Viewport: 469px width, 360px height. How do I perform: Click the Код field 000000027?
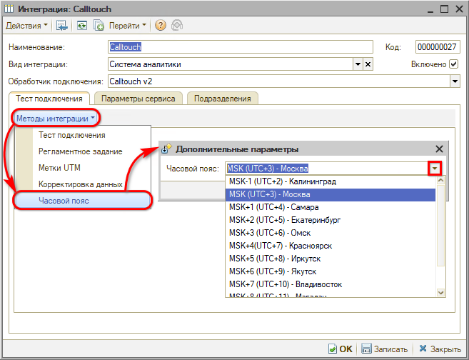coord(438,47)
